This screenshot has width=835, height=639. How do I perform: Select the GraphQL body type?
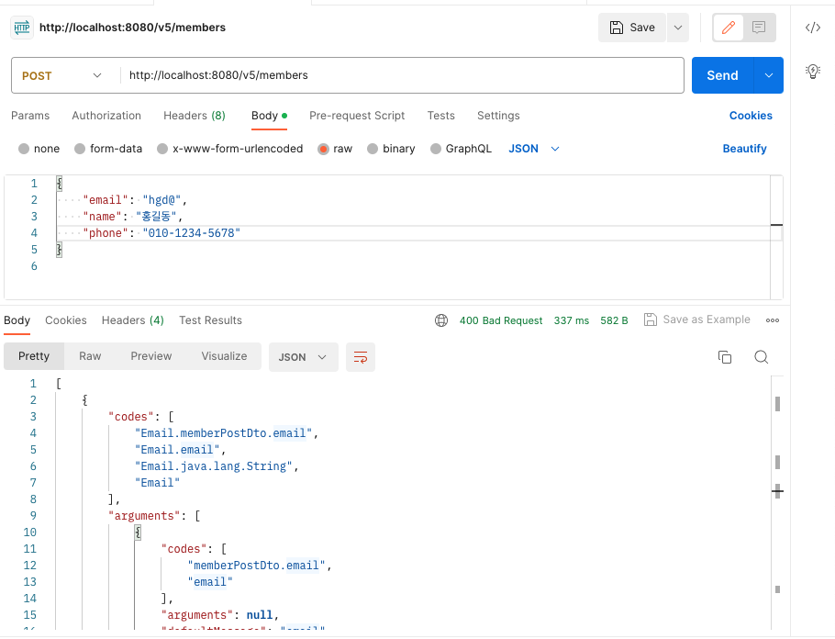436,149
